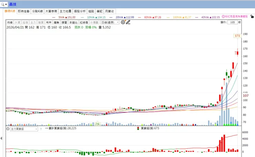
Task: Click the 2026/04/21 date text
Action: [15, 27]
